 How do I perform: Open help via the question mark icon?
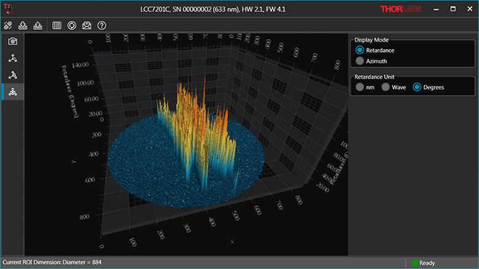(102, 25)
